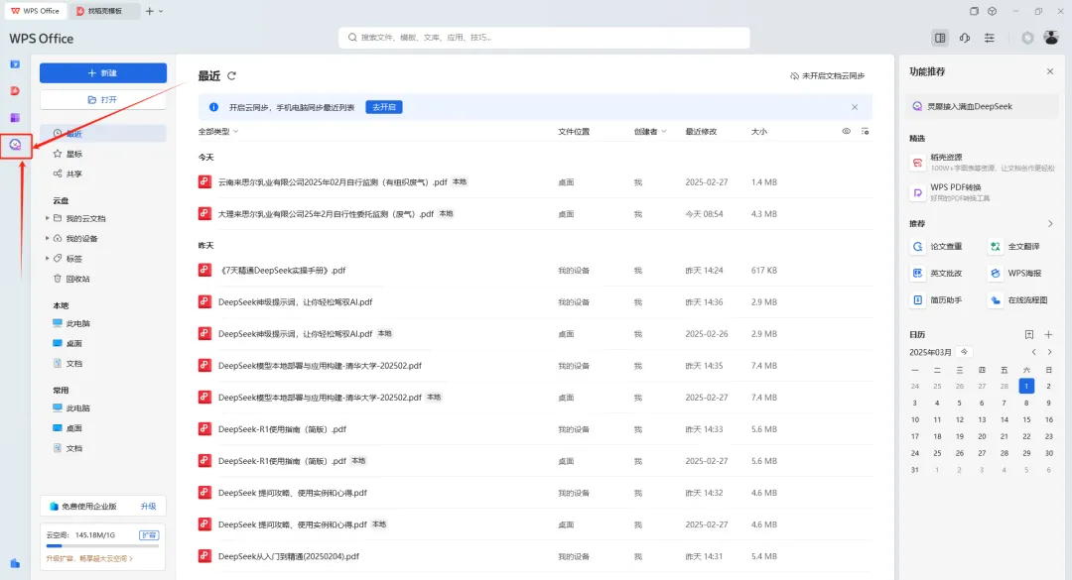Click the refresh icon beside 最近 heading
The width and height of the screenshot is (1072, 580).
[232, 75]
